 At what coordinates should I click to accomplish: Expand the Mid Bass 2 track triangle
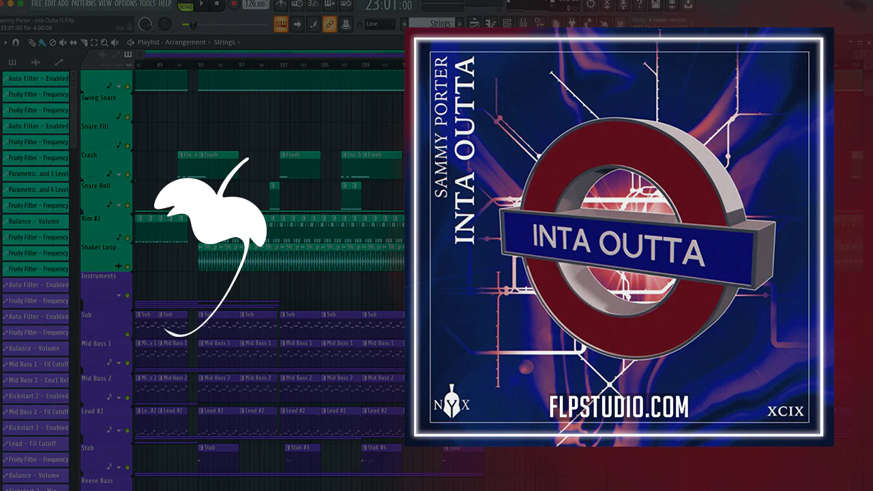(x=119, y=398)
